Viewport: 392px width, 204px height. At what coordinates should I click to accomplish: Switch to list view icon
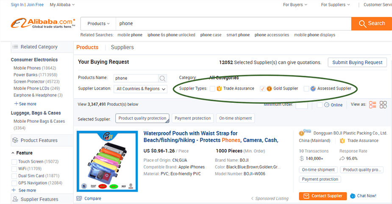(x=373, y=105)
